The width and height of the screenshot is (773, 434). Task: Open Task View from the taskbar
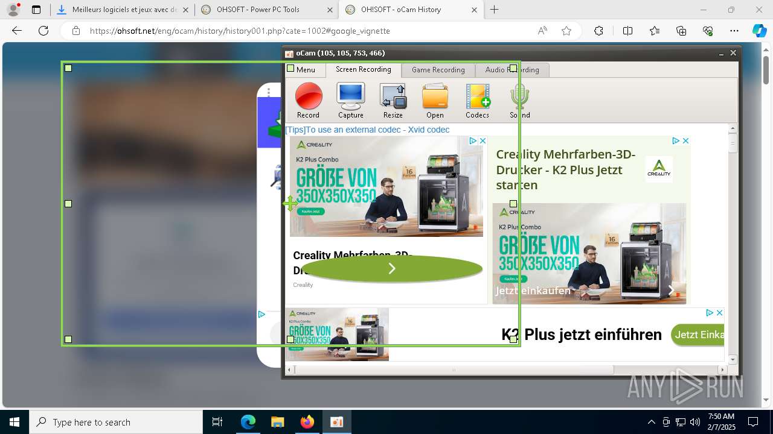click(x=217, y=422)
